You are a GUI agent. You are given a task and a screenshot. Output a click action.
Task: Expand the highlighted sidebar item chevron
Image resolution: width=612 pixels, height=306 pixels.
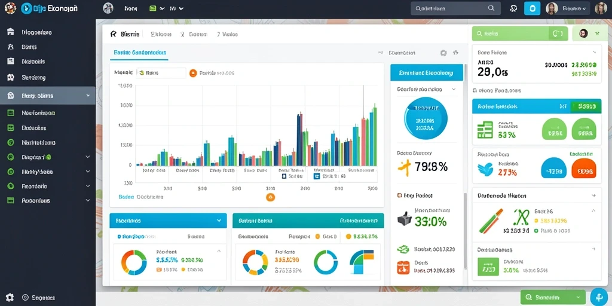click(88, 96)
